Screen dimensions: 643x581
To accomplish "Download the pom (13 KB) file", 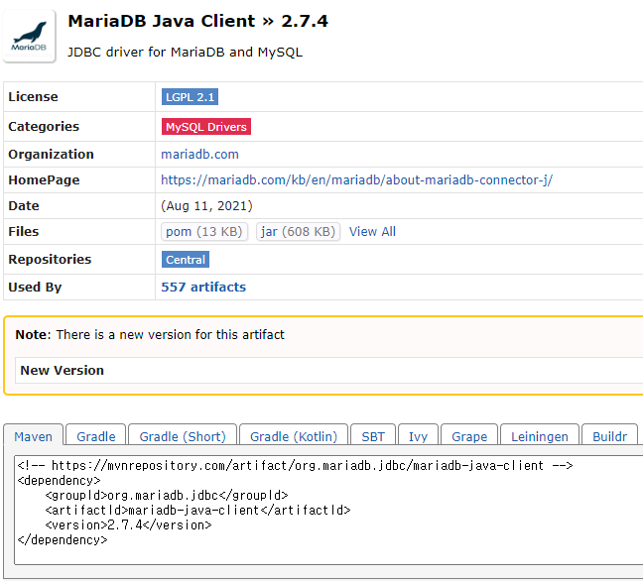I will (x=204, y=231).
